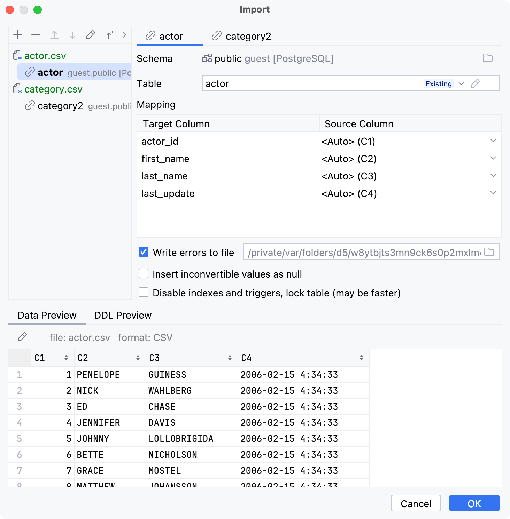The image size is (510, 519).
Task: Click the pencil icon above the Data Preview
Action: [23, 337]
